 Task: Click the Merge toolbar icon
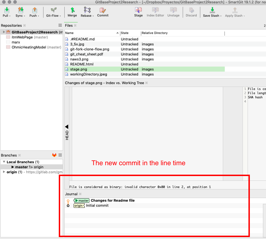click(x=72, y=11)
